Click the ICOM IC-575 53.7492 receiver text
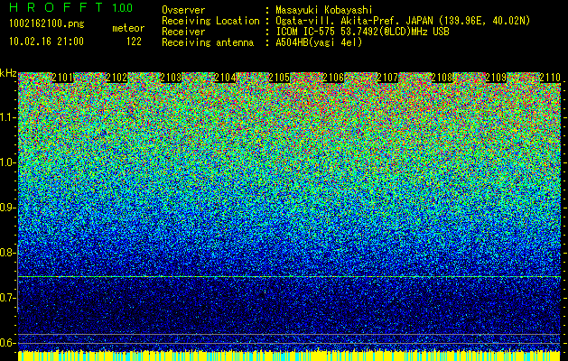 (x=362, y=32)
